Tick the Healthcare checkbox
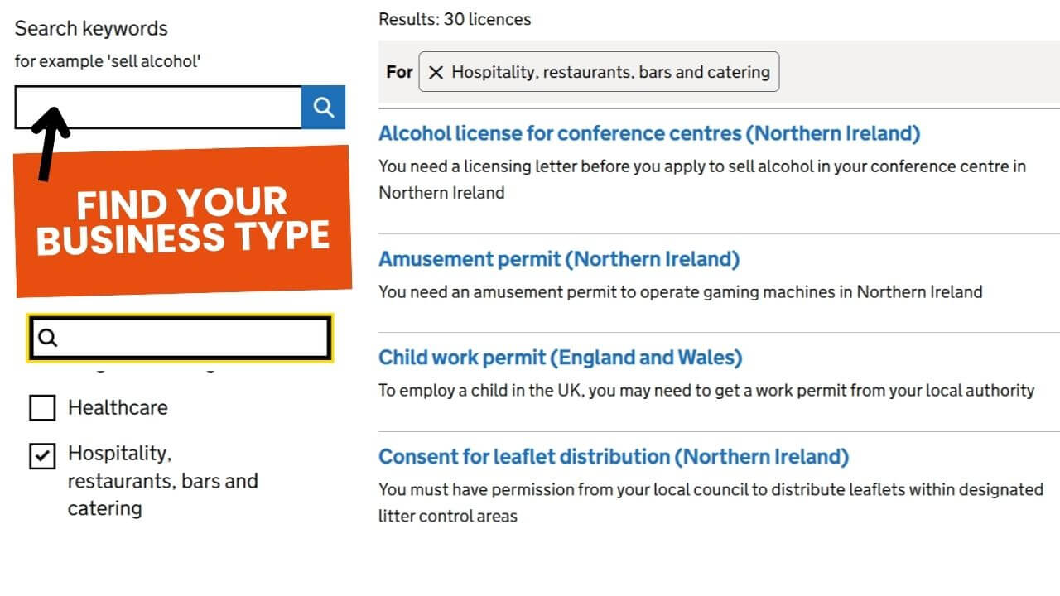 (42, 407)
